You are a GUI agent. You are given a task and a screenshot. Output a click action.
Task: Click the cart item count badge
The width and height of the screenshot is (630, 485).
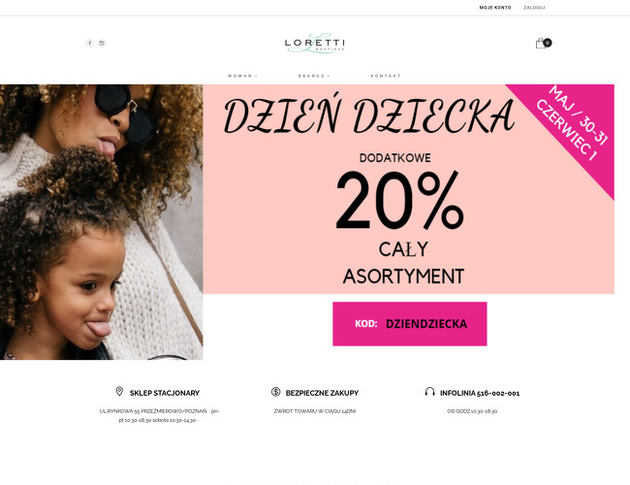[x=548, y=43]
